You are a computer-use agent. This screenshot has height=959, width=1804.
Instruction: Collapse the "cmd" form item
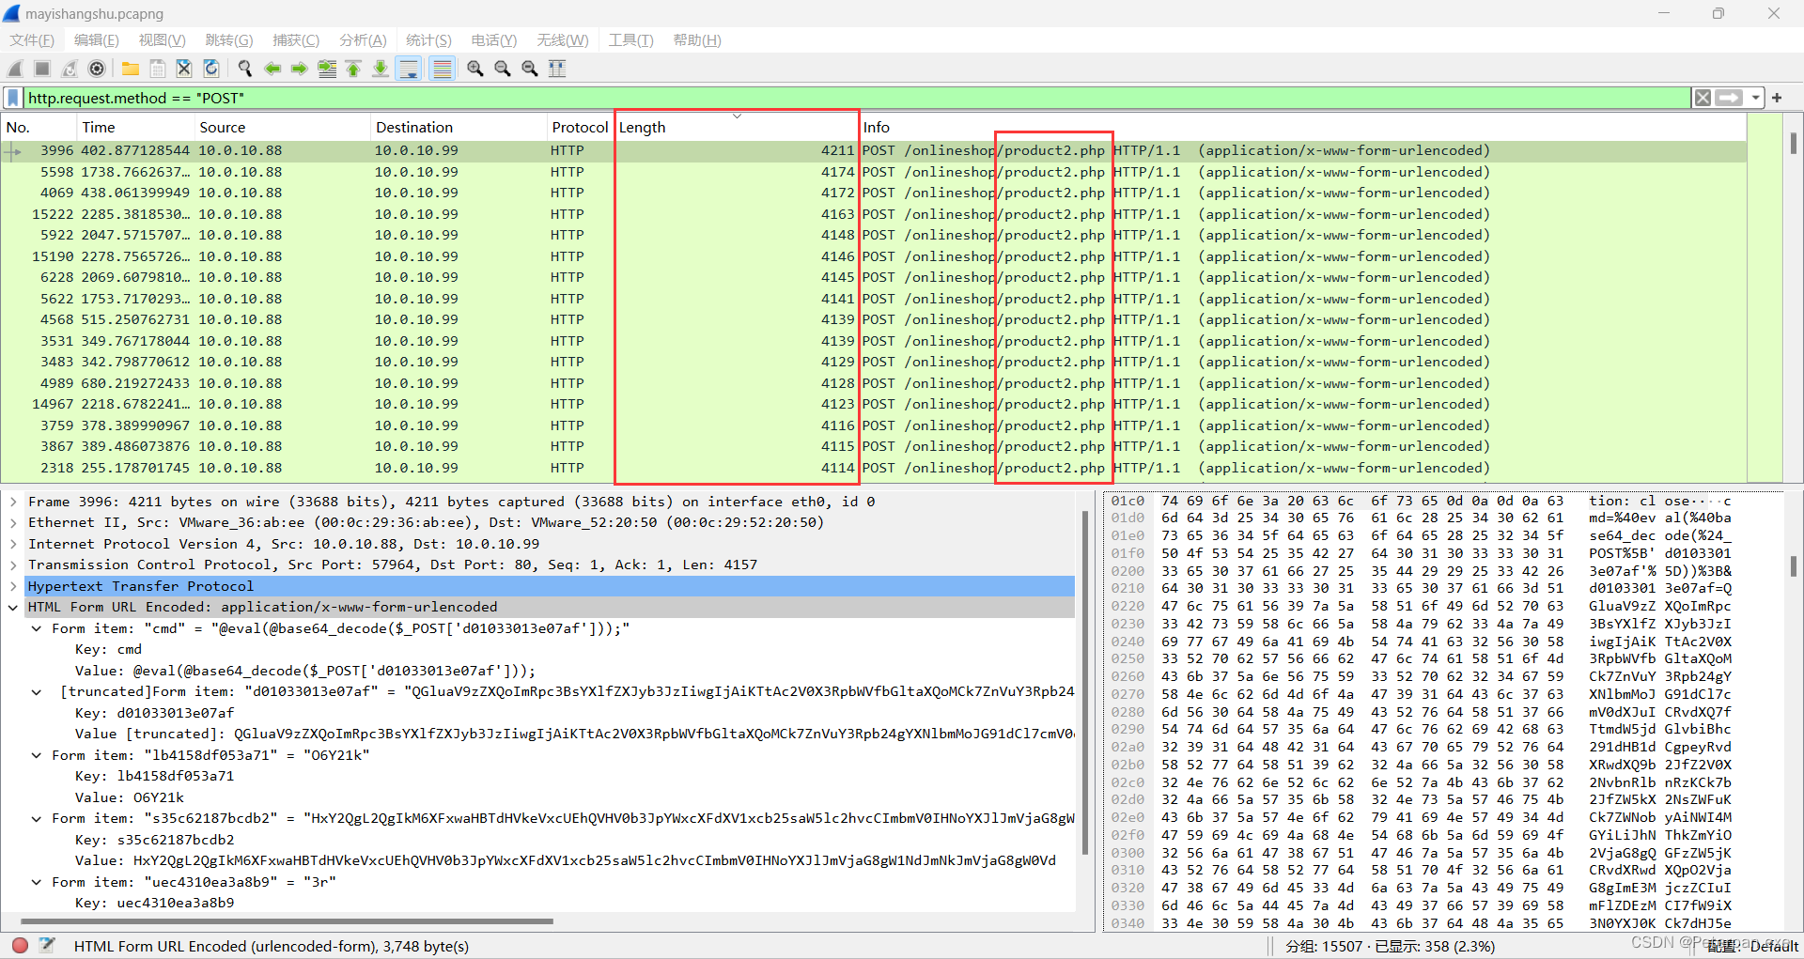pyautogui.click(x=37, y=628)
